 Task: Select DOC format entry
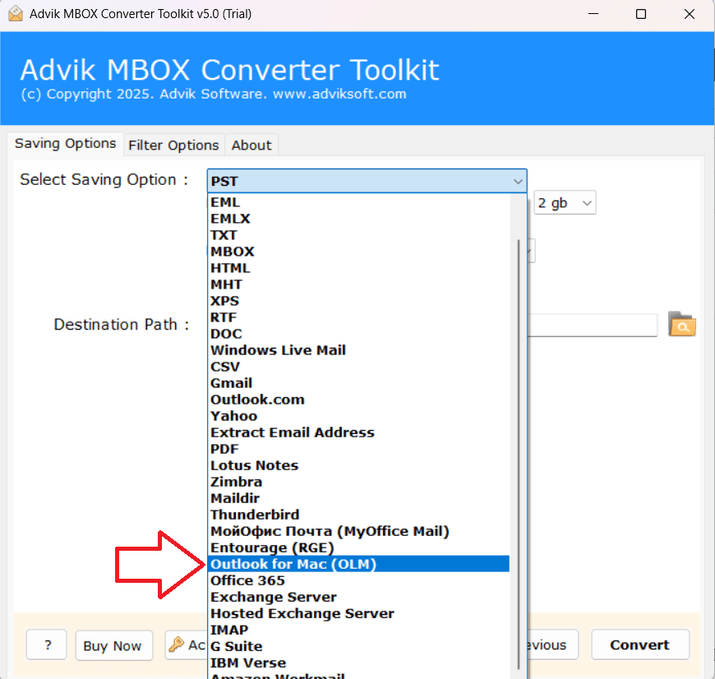point(358,334)
